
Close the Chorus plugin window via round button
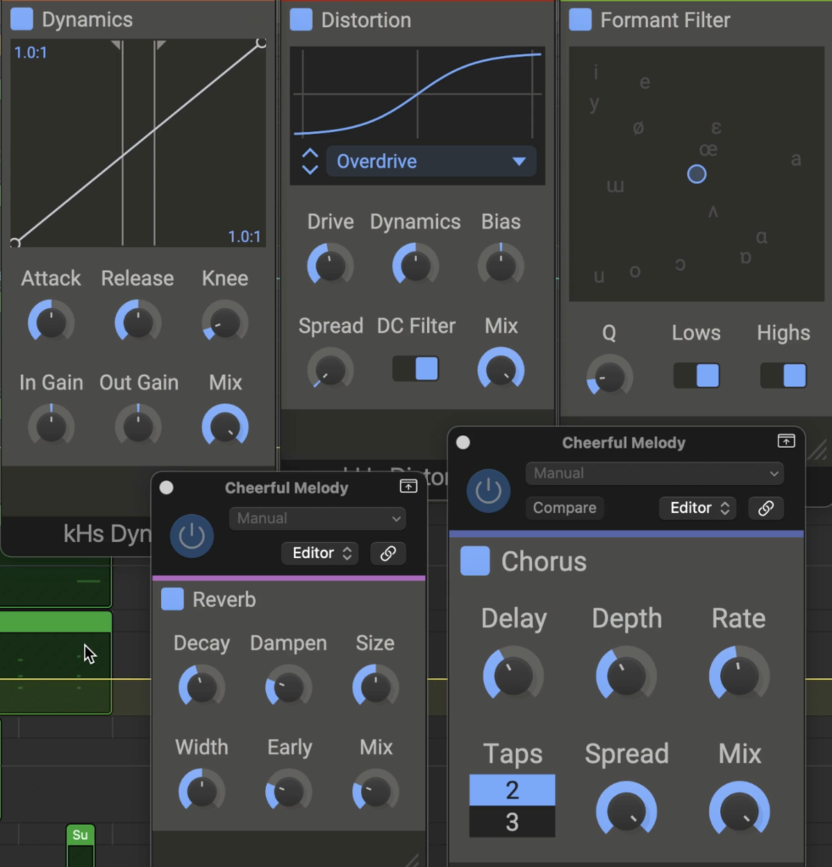coord(463,442)
